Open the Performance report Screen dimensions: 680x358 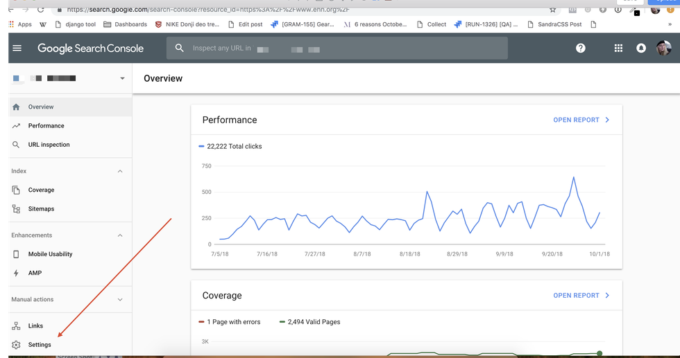[581, 120]
